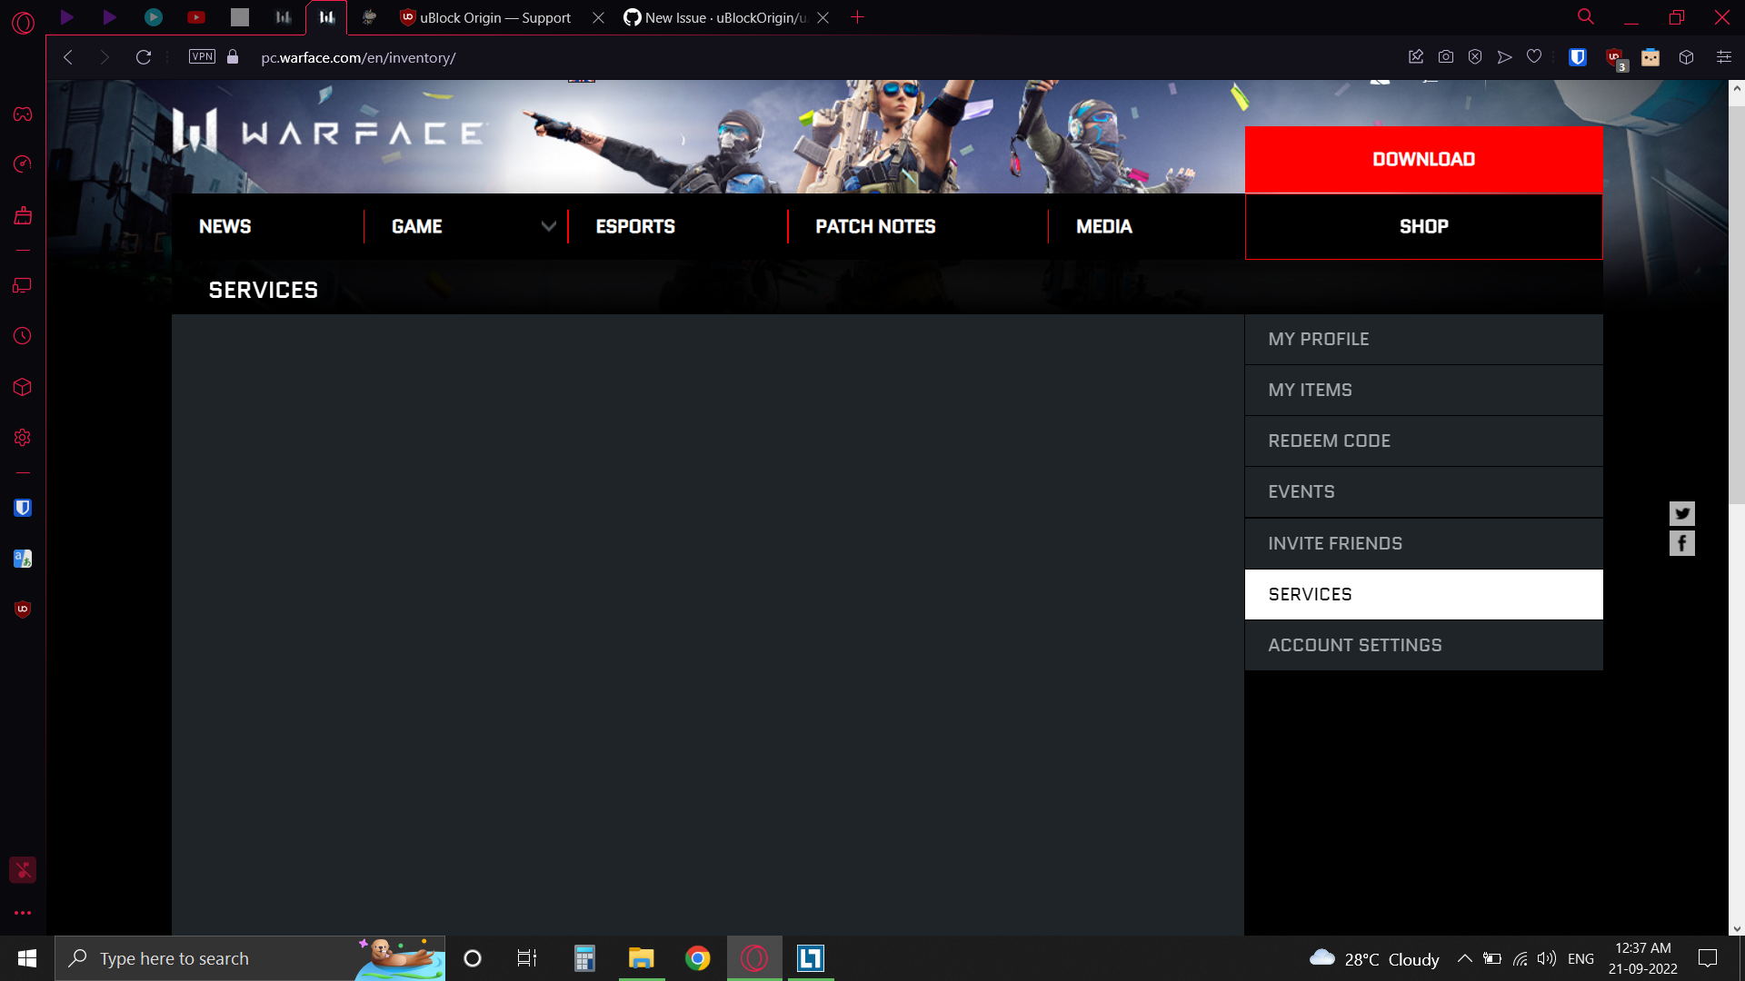Open PATCH NOTES in the navigation menu
Image resolution: width=1745 pixels, height=981 pixels.
[873, 226]
